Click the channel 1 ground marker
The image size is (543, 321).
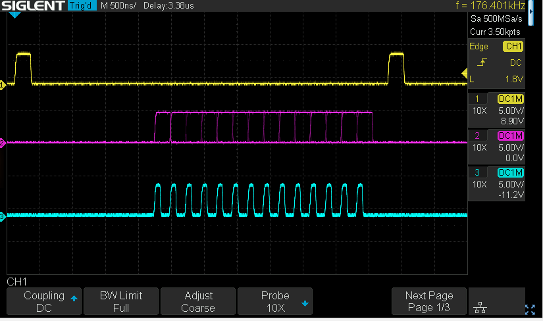click(x=3, y=85)
